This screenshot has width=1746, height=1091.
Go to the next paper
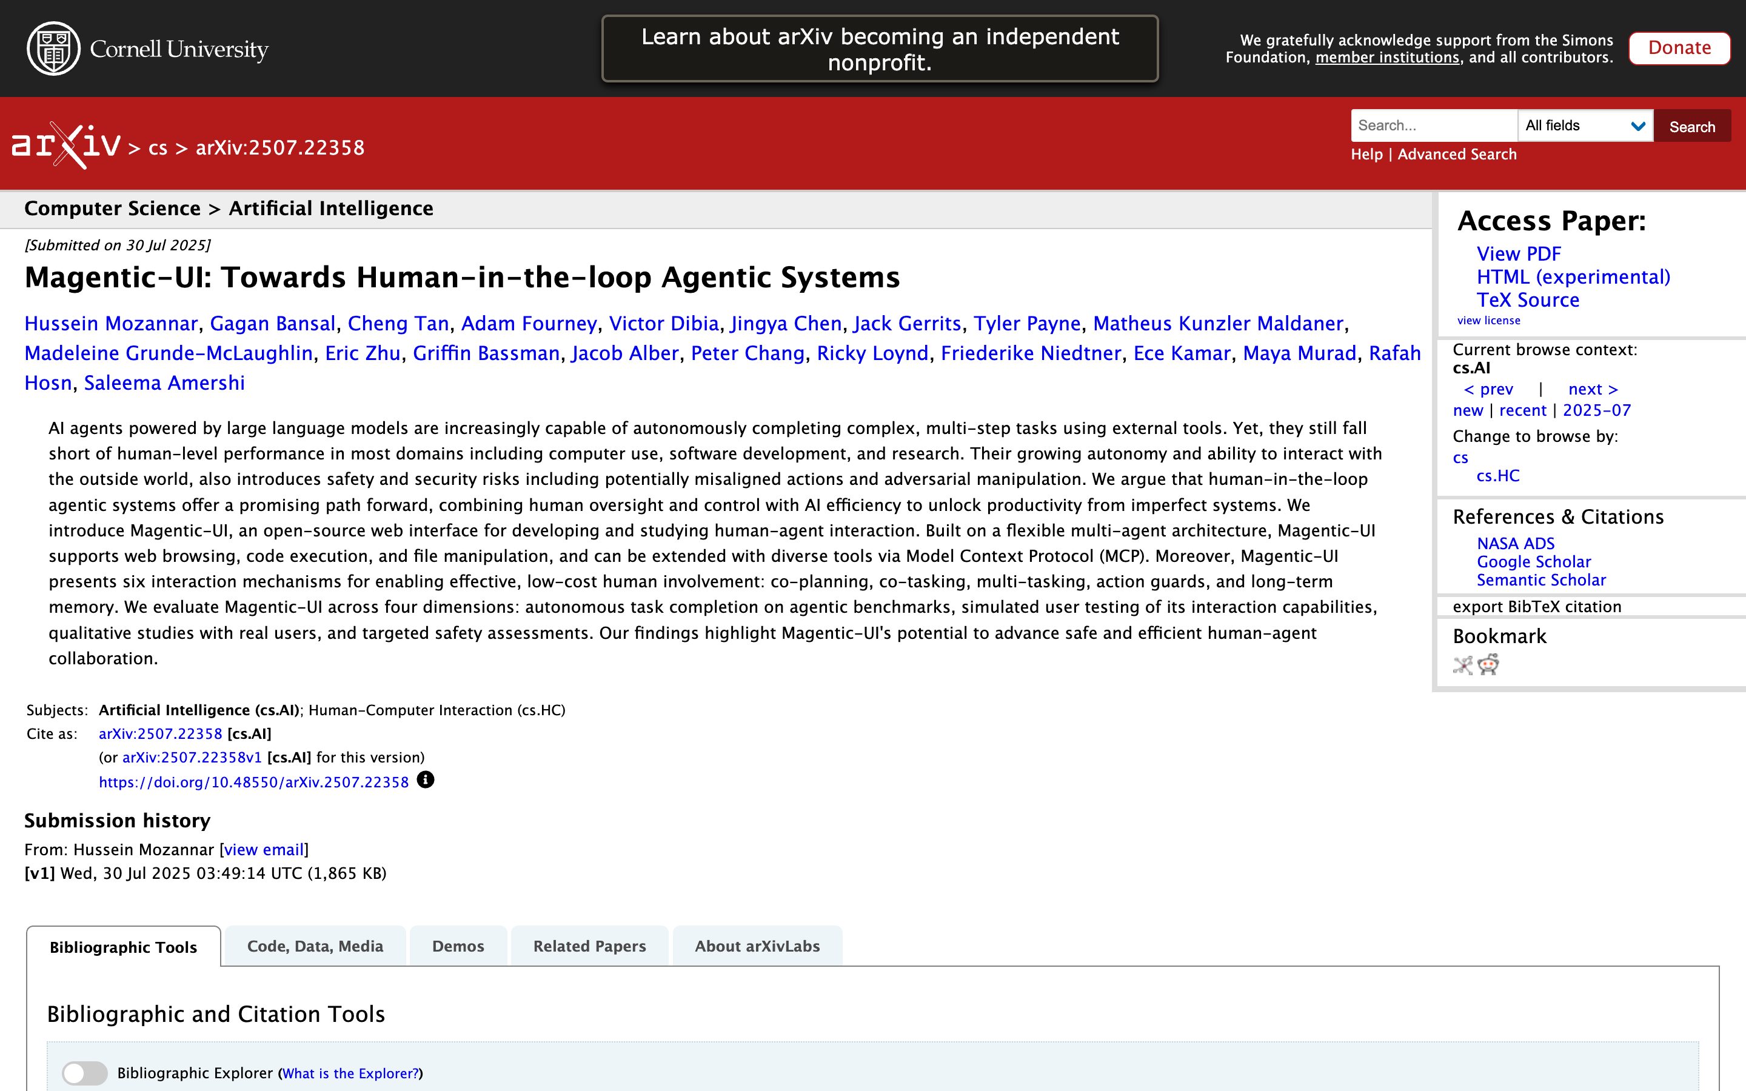[x=1593, y=389]
